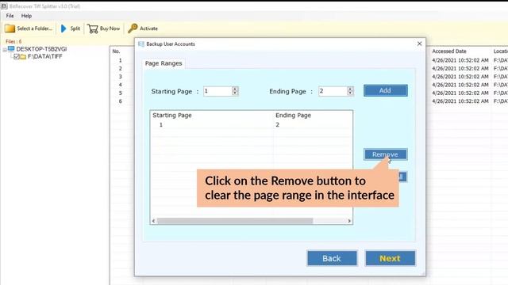Viewport: 508px width, 285px height.
Task: Open the Buy Now cart icon
Action: (x=93, y=28)
